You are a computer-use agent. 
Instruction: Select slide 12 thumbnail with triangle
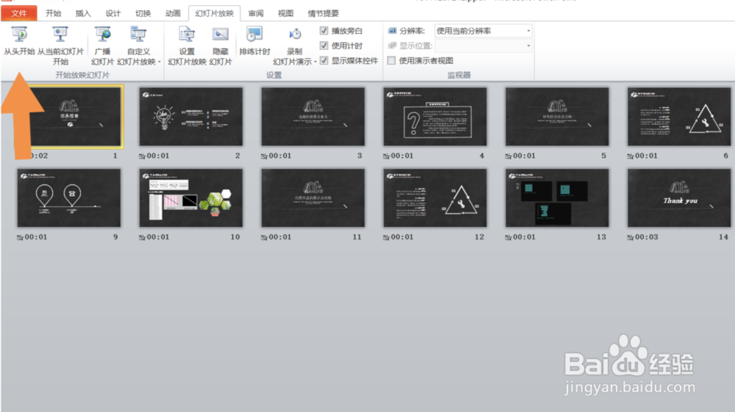[x=435, y=198]
